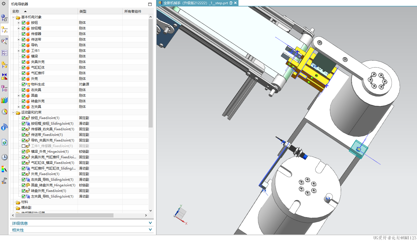This screenshot has height=241, width=417.
Task: Open the Web Browser sidebar tab
Action: click(x=4, y=142)
